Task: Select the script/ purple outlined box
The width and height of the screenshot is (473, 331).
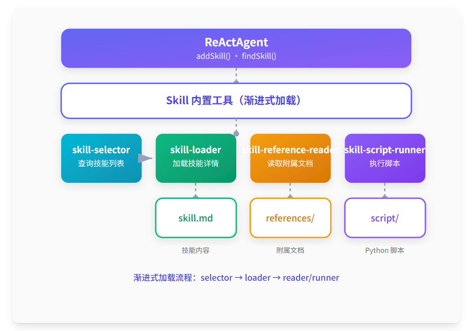Action: click(x=385, y=218)
